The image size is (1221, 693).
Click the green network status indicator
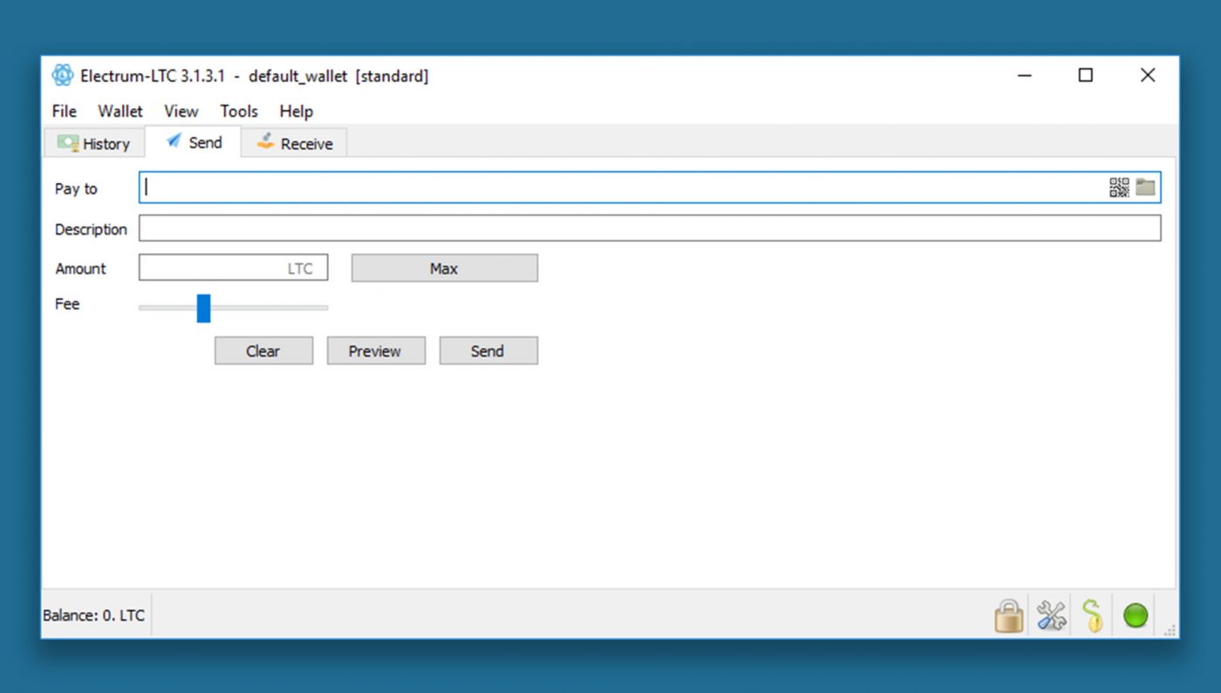pyautogui.click(x=1136, y=615)
